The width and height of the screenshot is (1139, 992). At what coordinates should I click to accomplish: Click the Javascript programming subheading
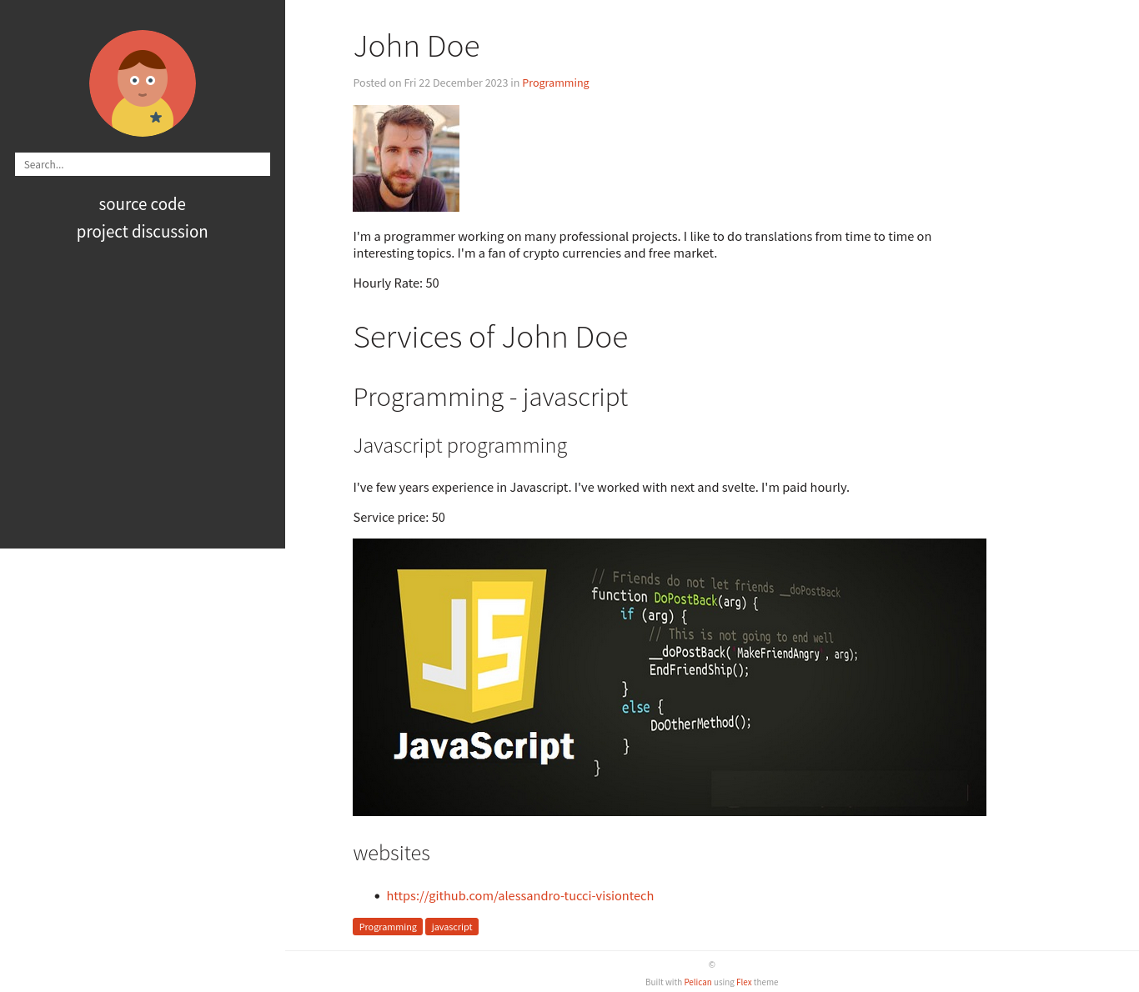[460, 446]
